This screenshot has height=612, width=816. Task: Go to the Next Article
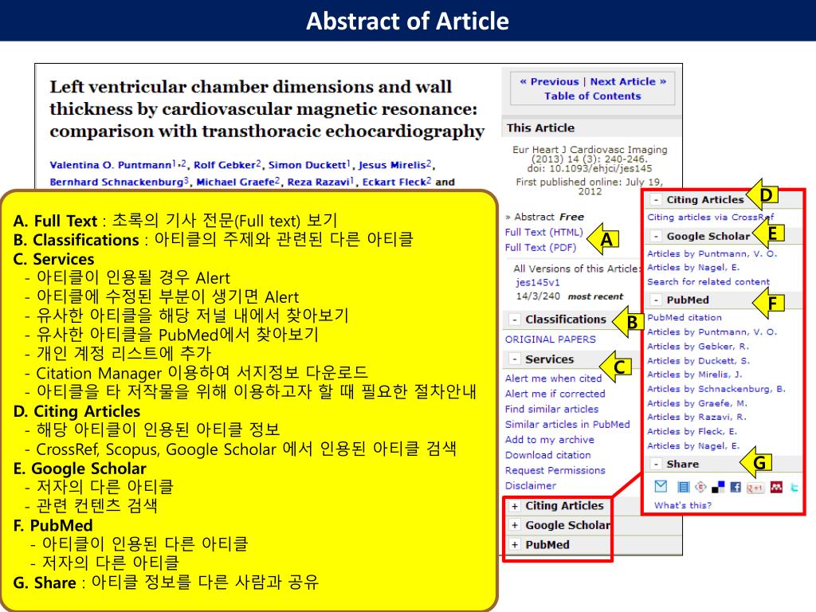[x=628, y=82]
